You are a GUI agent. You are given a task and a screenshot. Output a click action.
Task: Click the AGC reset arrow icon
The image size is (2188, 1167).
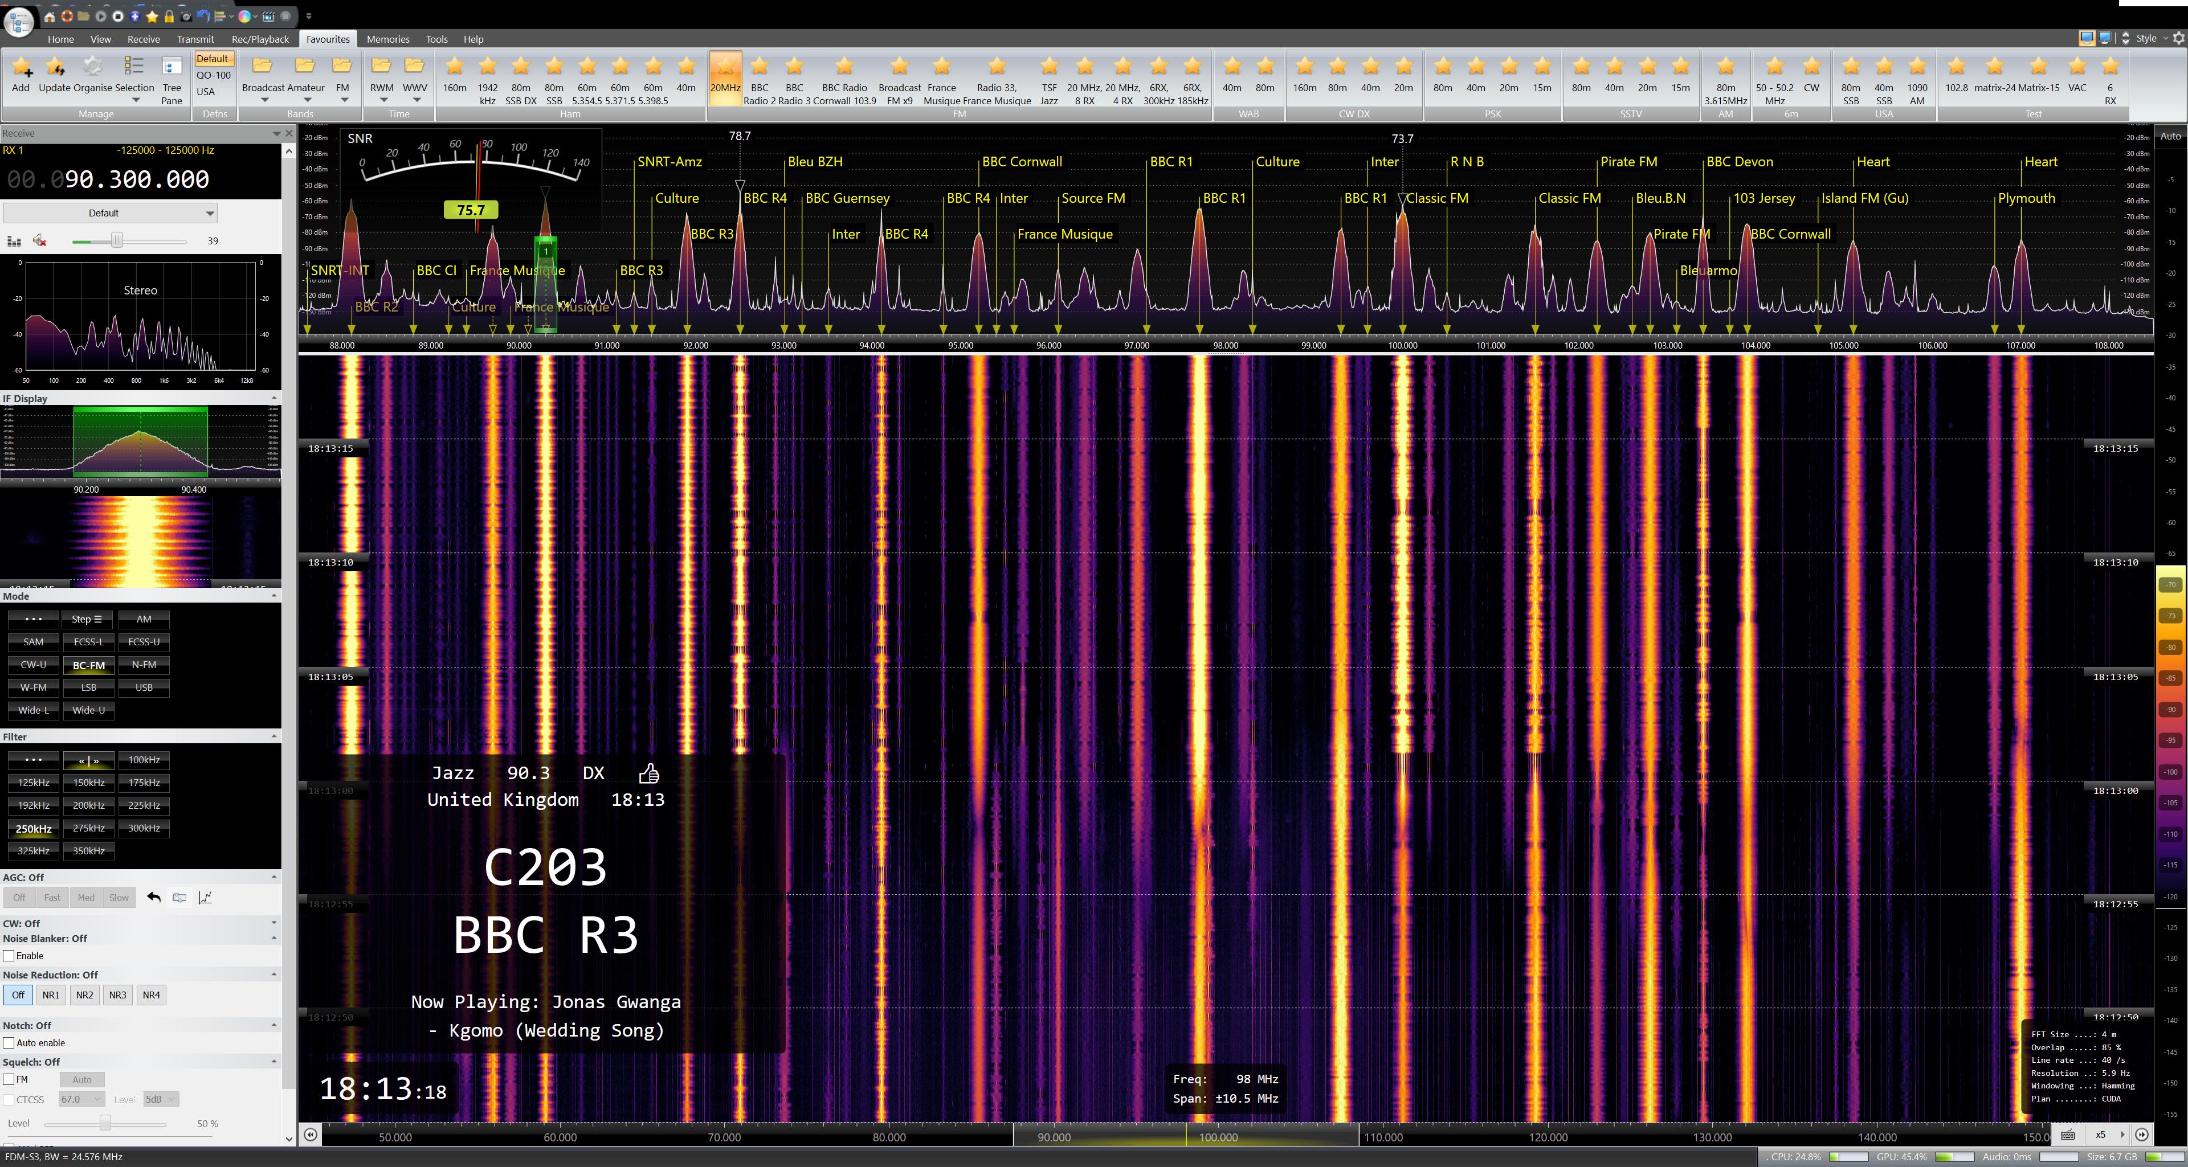pyautogui.click(x=154, y=897)
